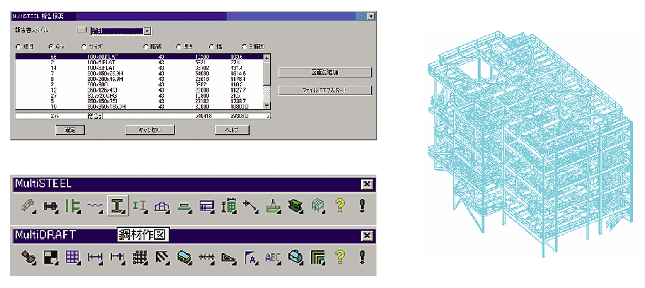Choose the black and white squares icon
The width and height of the screenshot is (645, 288).
click(x=50, y=257)
